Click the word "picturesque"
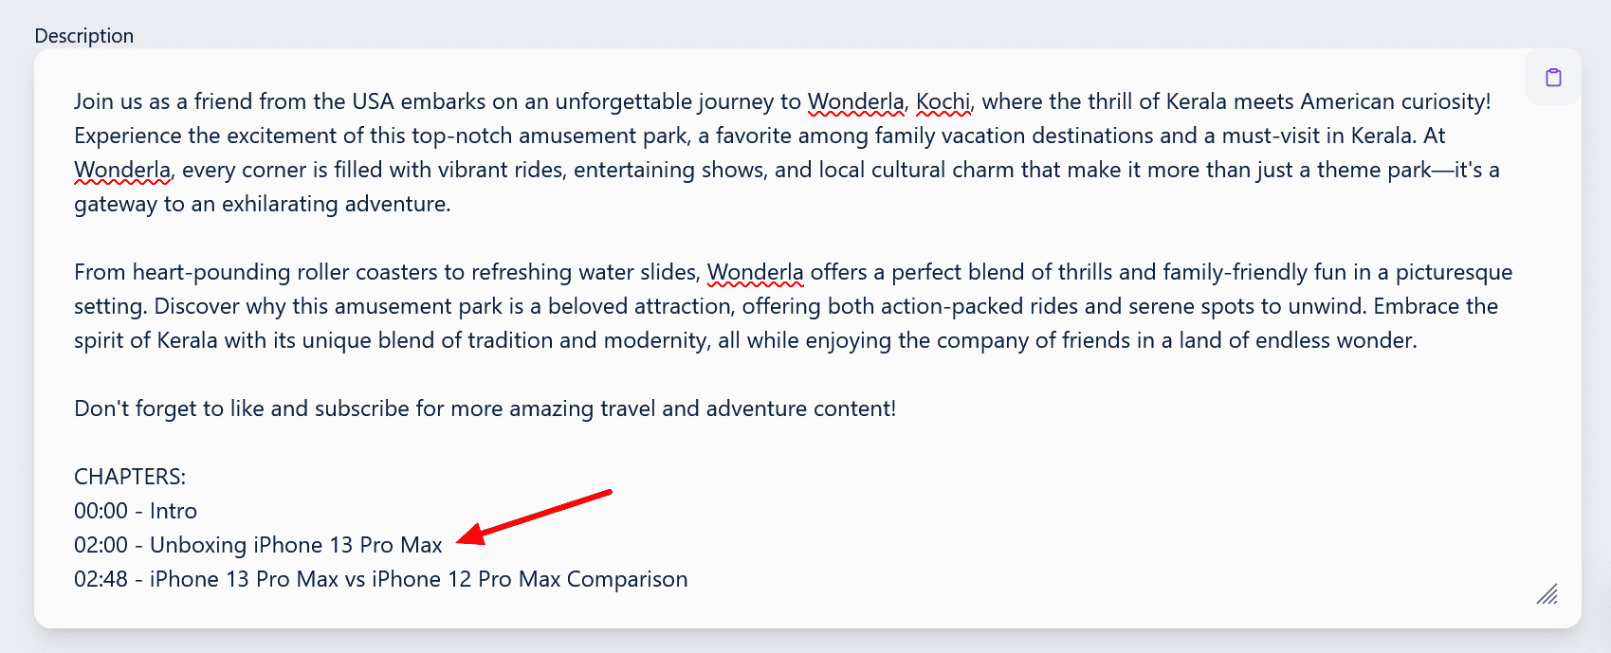This screenshot has width=1611, height=653. coord(1454,273)
